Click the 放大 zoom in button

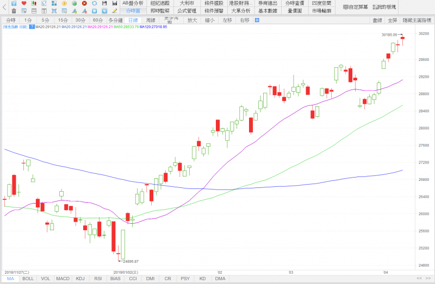(192, 20)
